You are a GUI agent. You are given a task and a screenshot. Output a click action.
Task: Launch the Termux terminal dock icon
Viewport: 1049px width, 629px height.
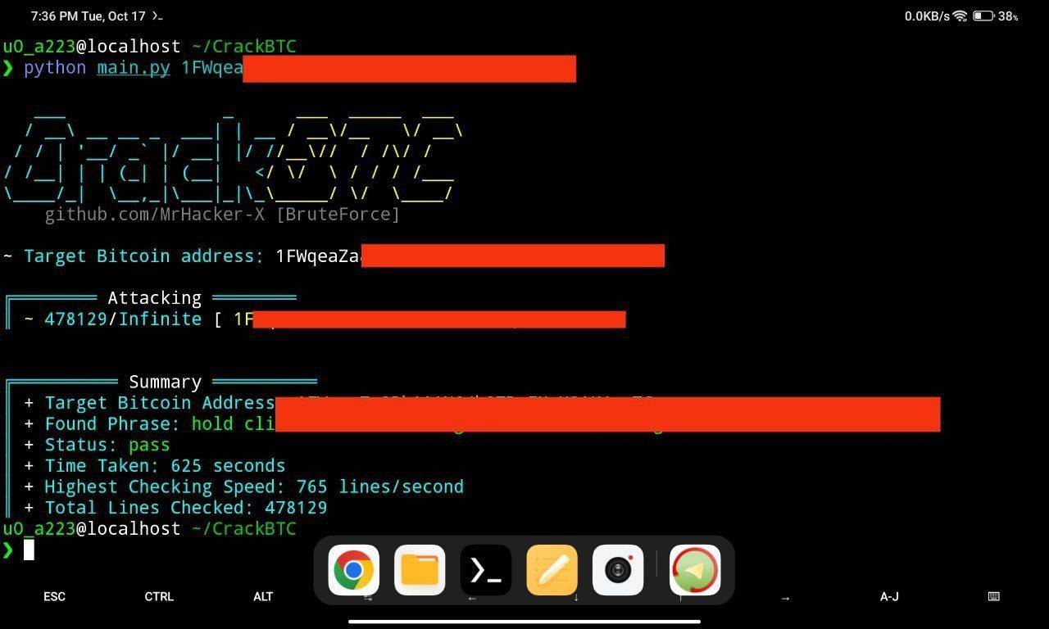pyautogui.click(x=486, y=570)
